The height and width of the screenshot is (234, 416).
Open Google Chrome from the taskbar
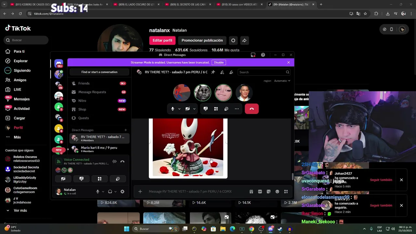(x=252, y=229)
